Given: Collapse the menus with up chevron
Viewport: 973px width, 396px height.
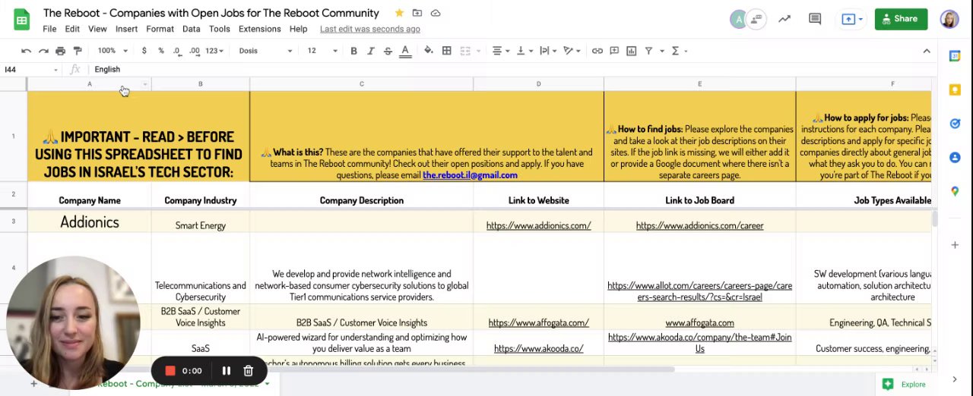Looking at the screenshot, I should pyautogui.click(x=927, y=51).
